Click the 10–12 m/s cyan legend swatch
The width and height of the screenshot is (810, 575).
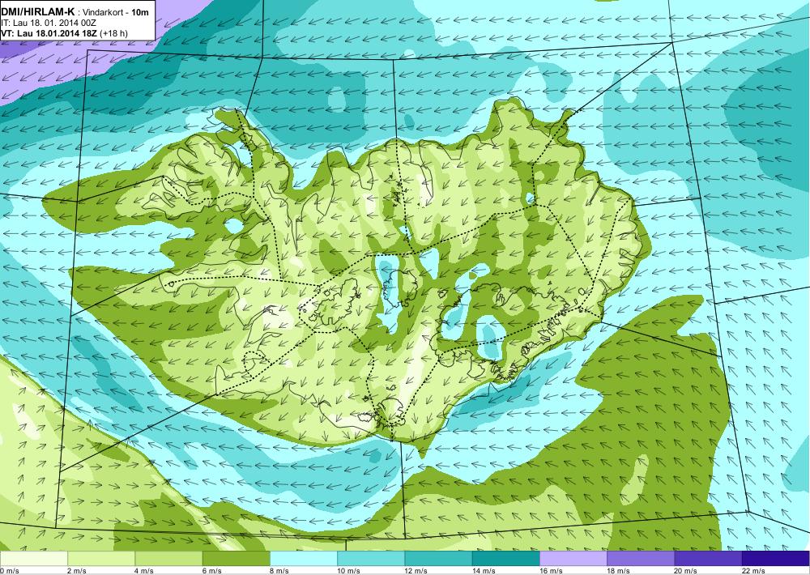pos(371,559)
